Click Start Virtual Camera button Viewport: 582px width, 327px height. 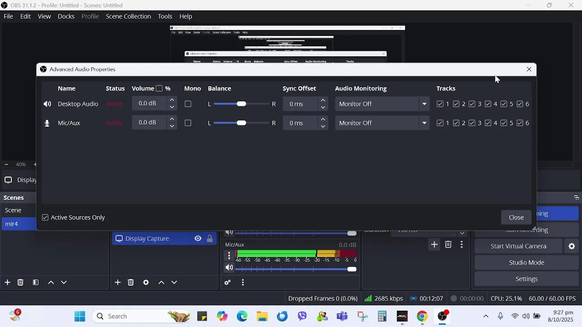(x=518, y=246)
